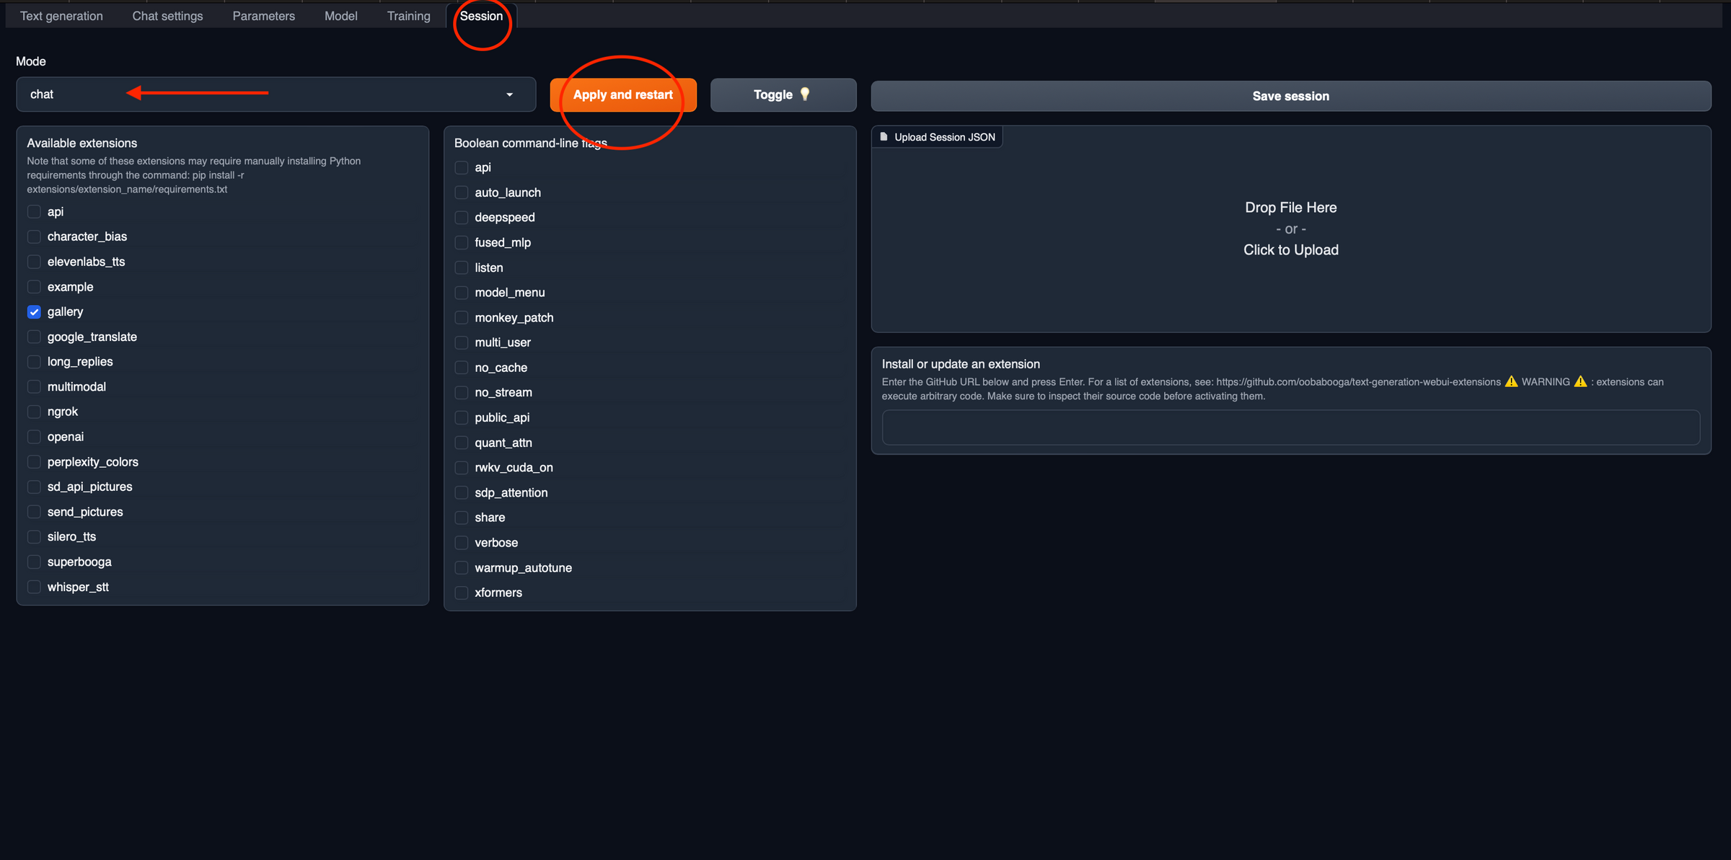This screenshot has height=860, width=1731.
Task: Enable the silero_tts extension
Action: pos(34,536)
